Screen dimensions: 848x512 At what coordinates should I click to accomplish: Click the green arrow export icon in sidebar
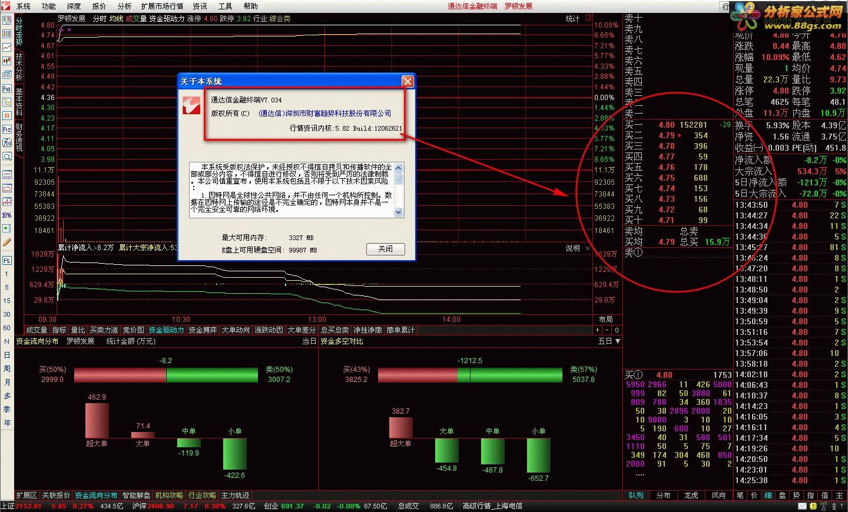[x=7, y=228]
